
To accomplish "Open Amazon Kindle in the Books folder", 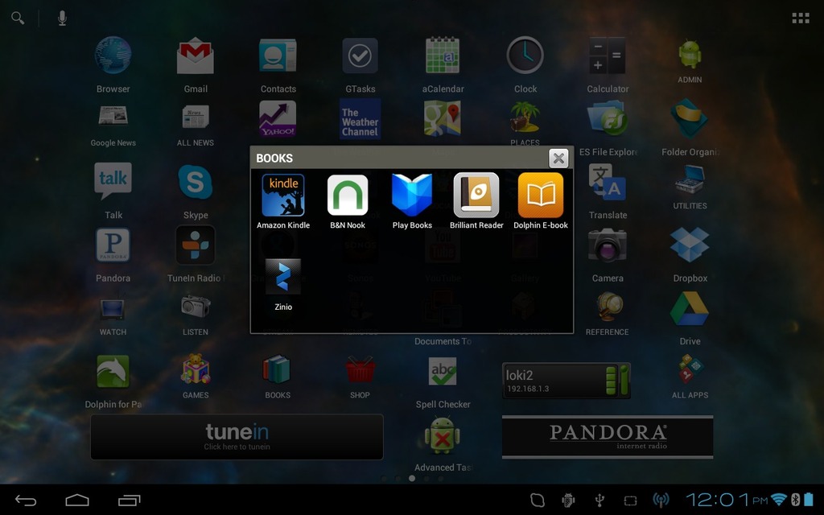I will pos(283,196).
